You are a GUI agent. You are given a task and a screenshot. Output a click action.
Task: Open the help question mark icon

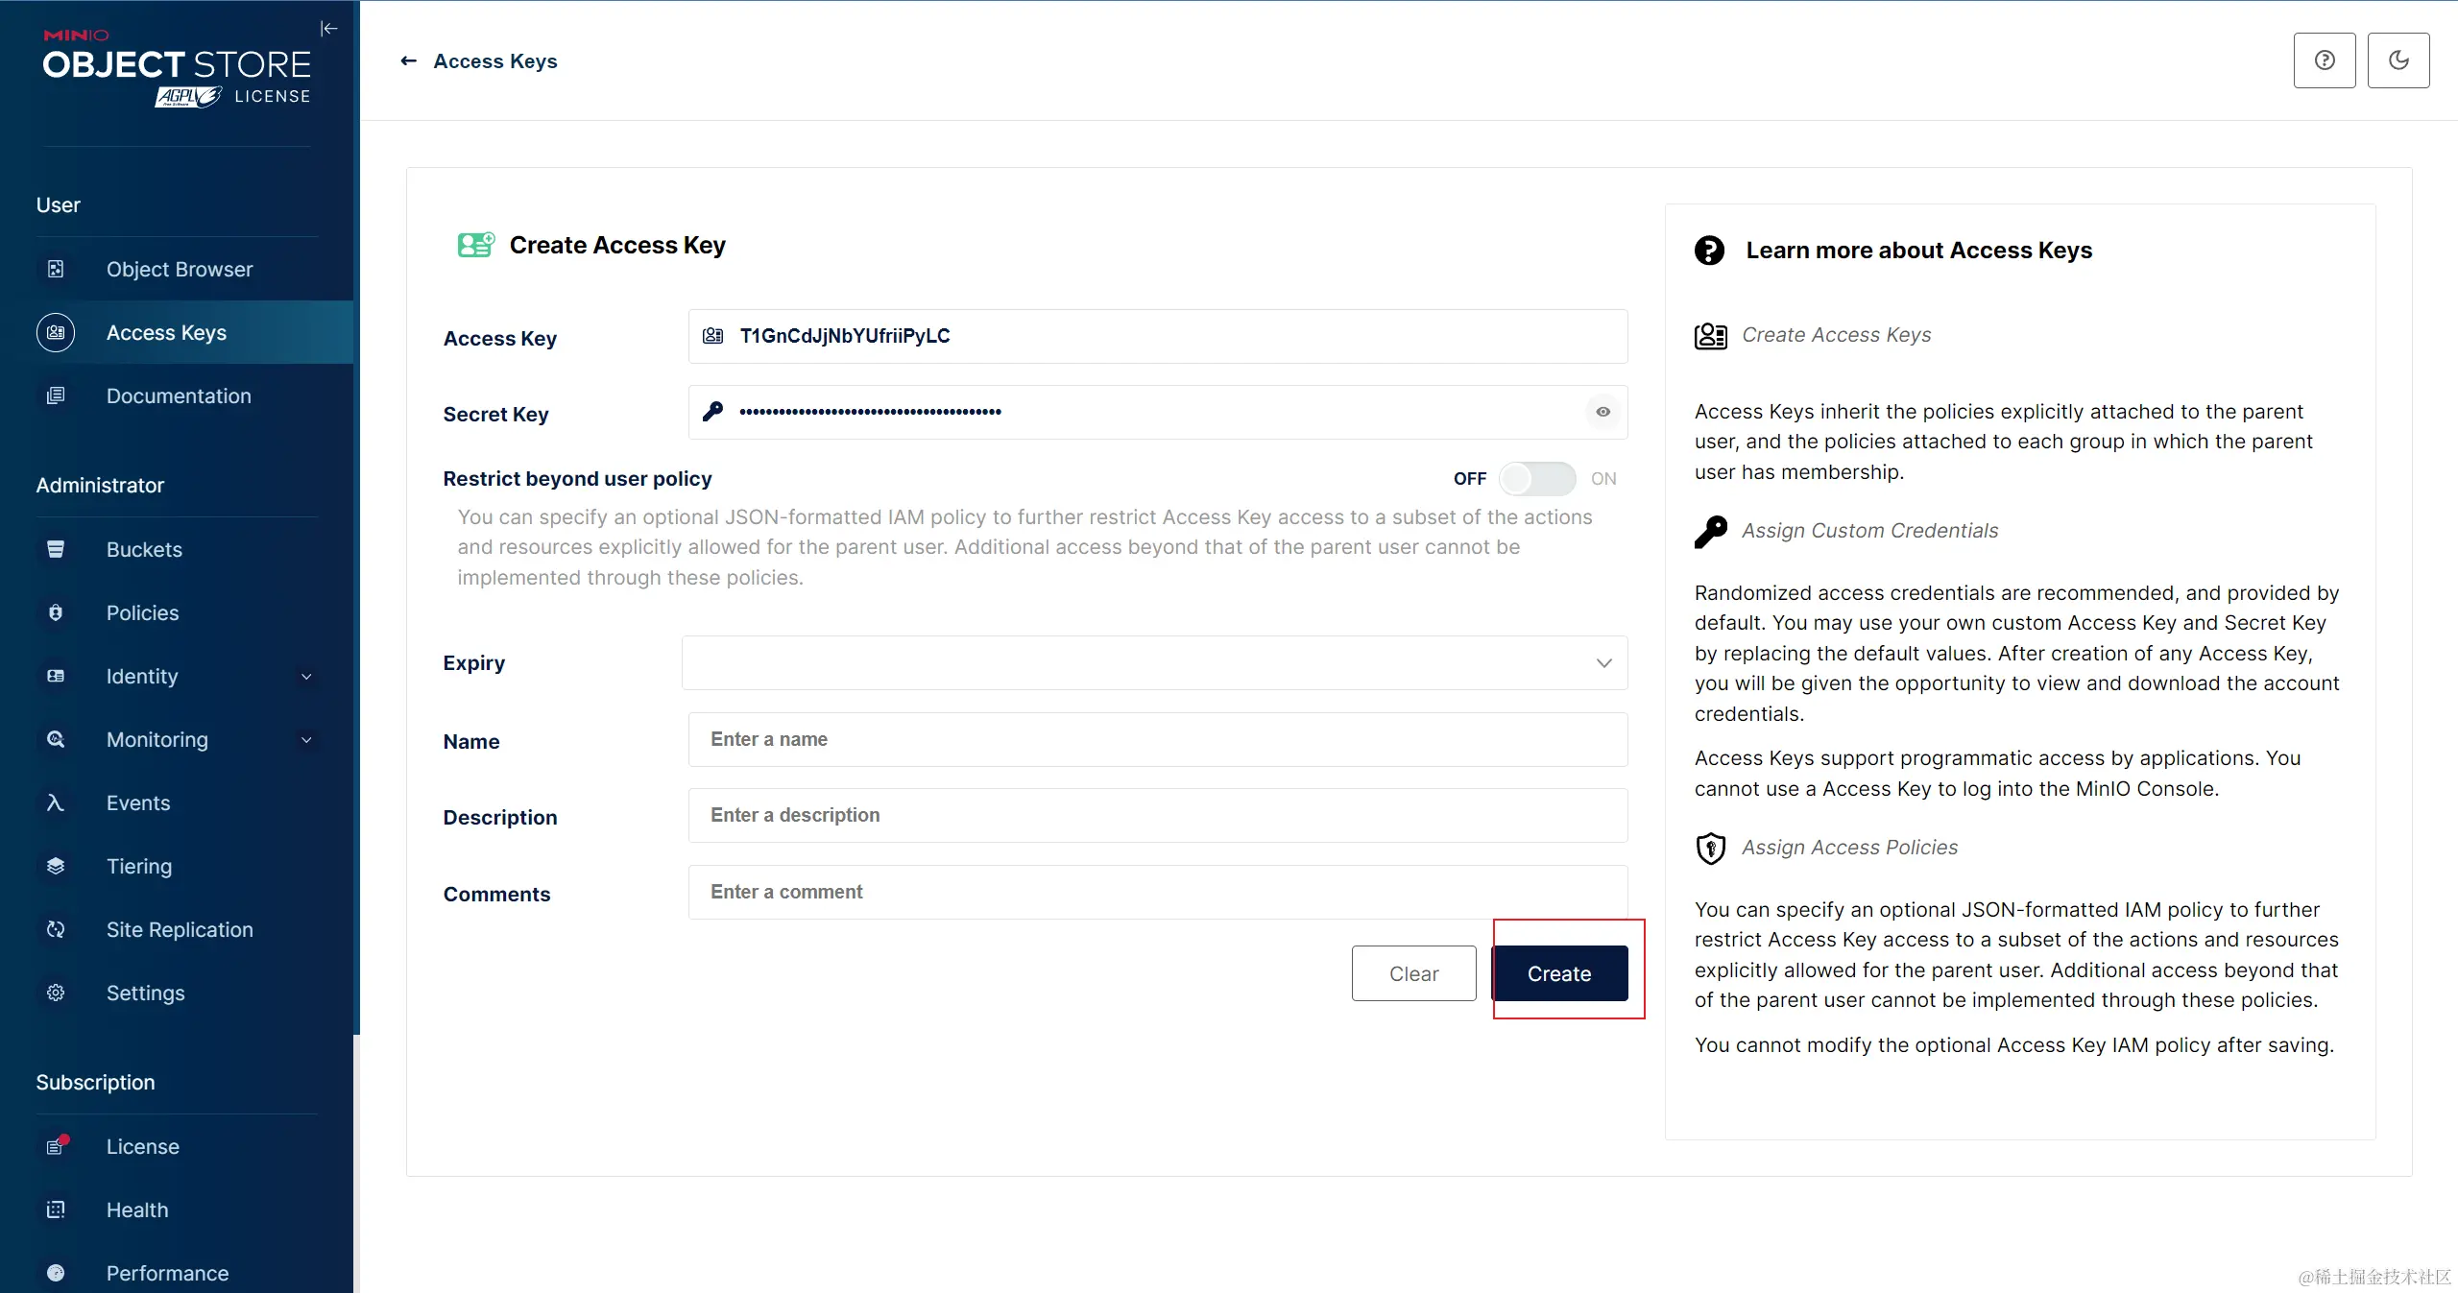point(2325,60)
